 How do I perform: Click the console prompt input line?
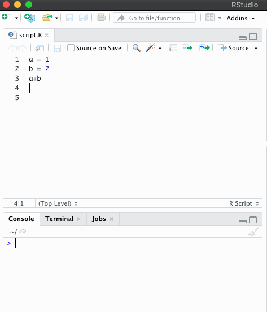(133, 243)
